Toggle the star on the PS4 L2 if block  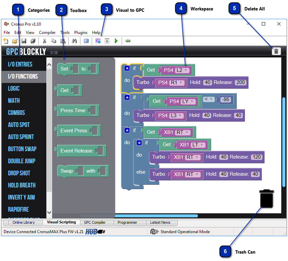pos(127,68)
